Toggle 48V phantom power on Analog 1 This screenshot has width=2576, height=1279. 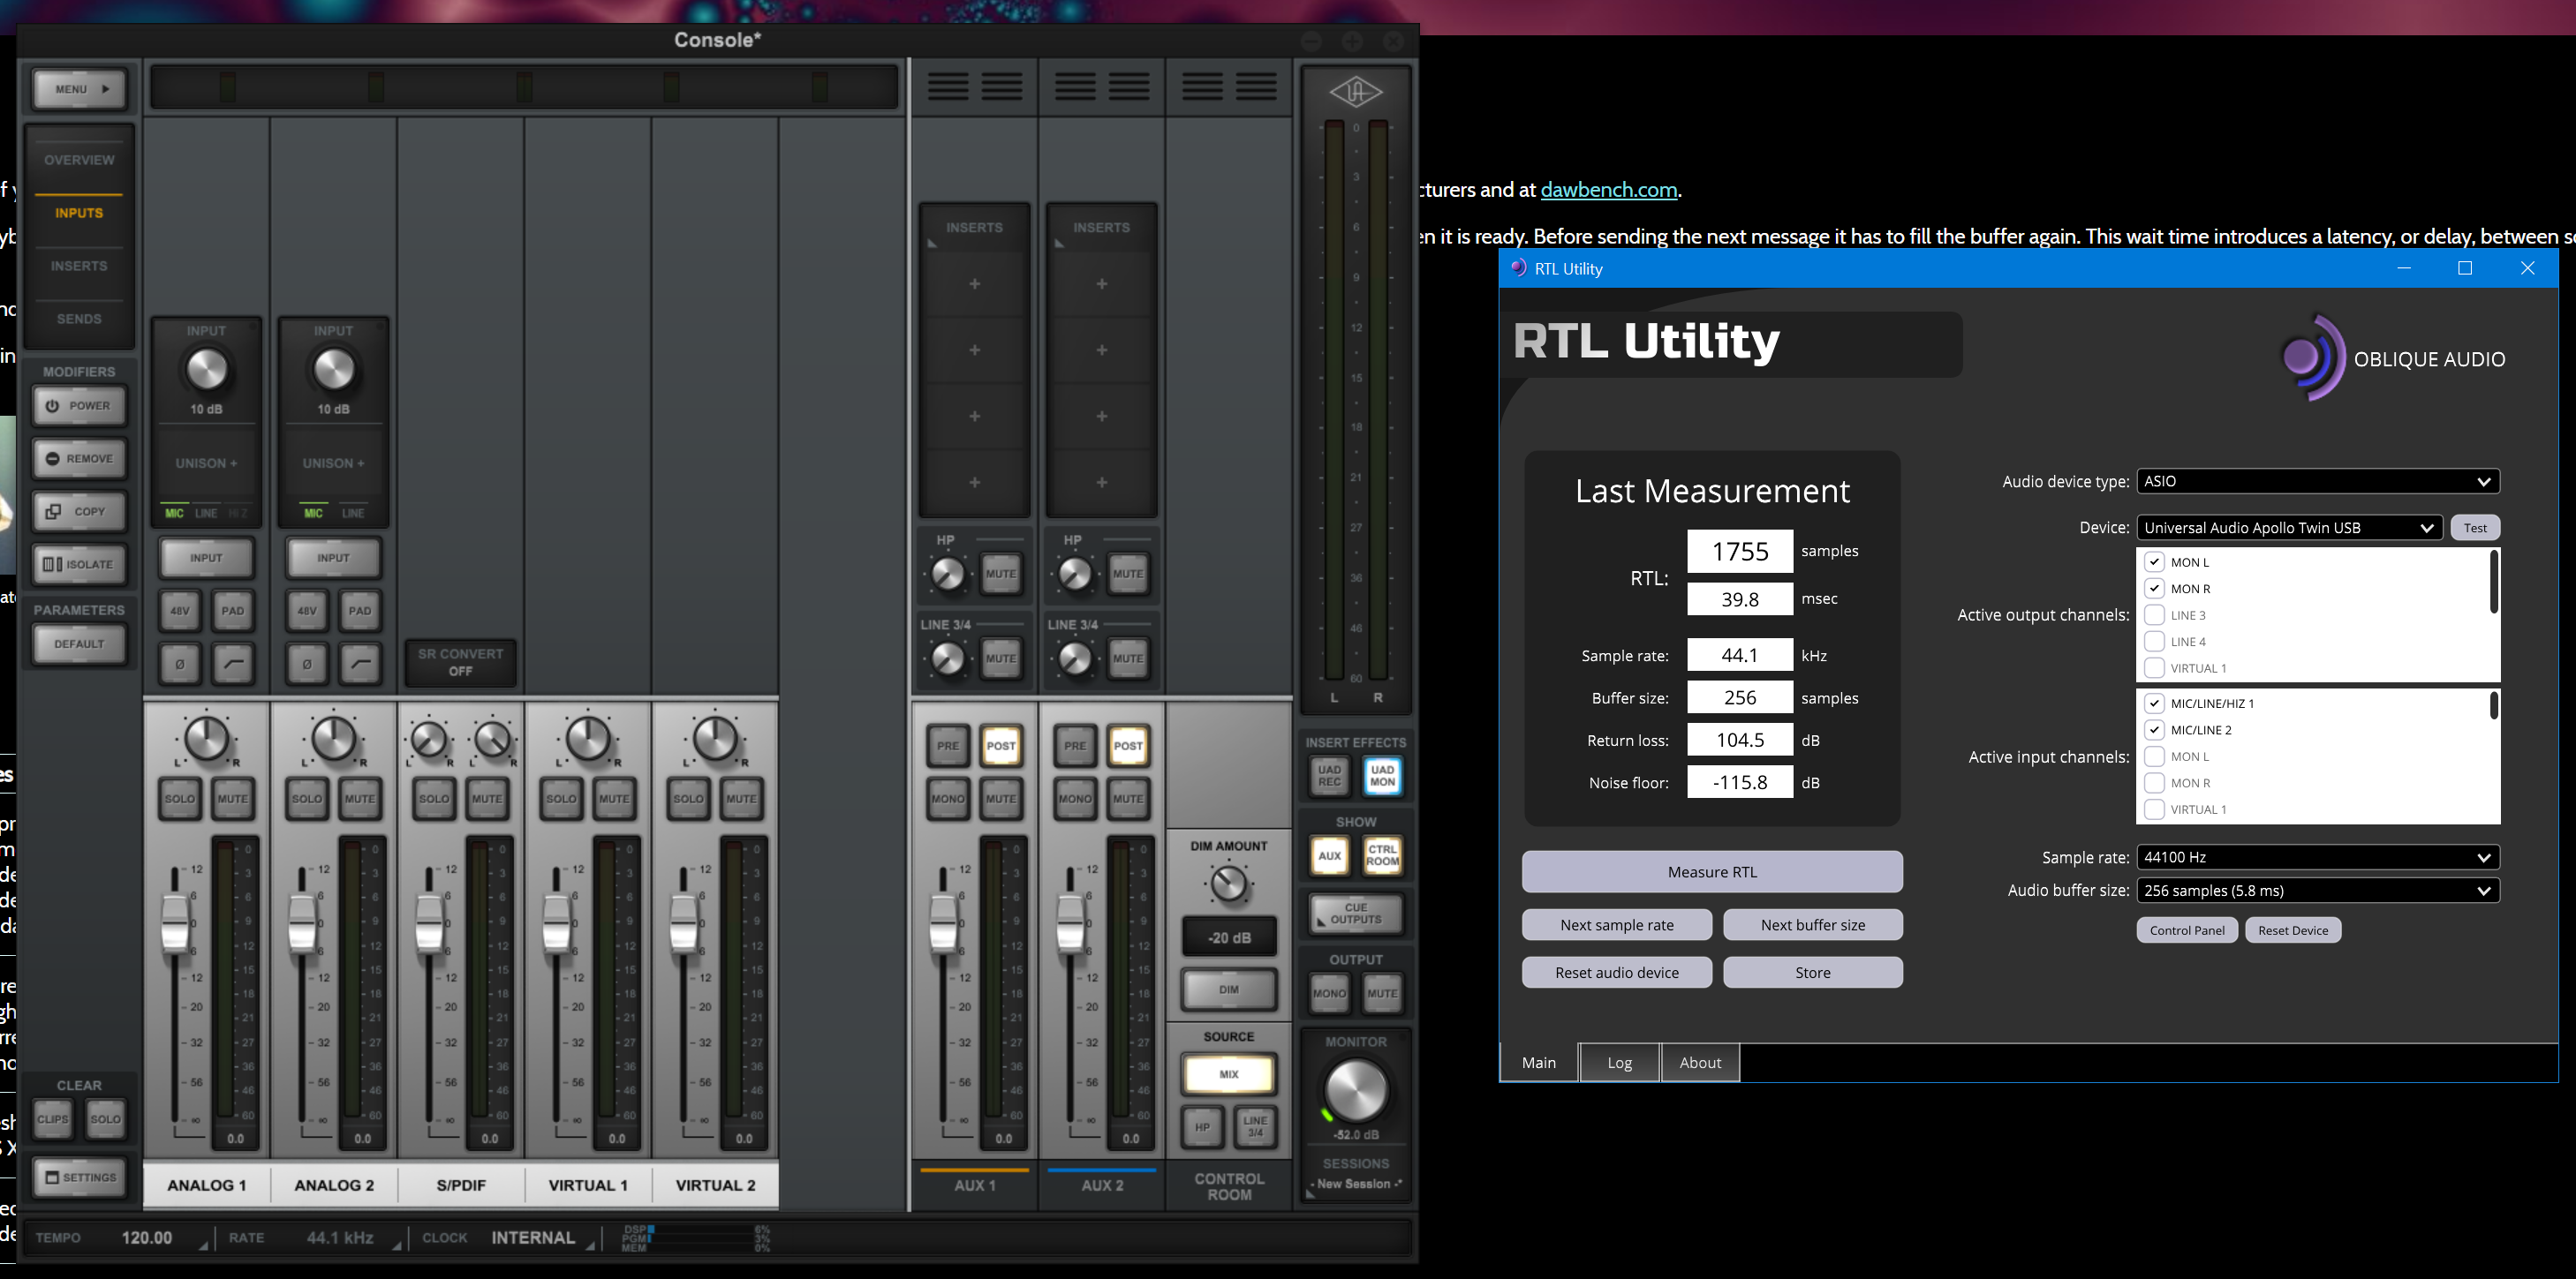click(180, 611)
